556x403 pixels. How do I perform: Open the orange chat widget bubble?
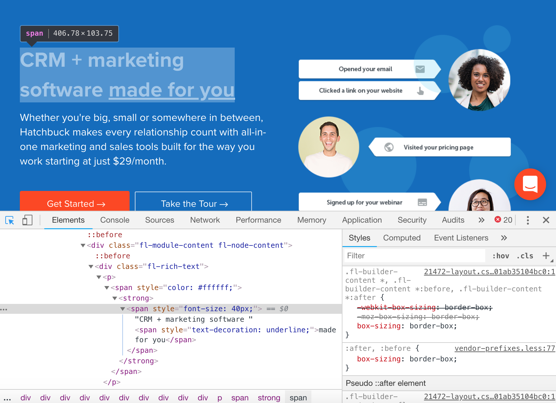tap(530, 184)
